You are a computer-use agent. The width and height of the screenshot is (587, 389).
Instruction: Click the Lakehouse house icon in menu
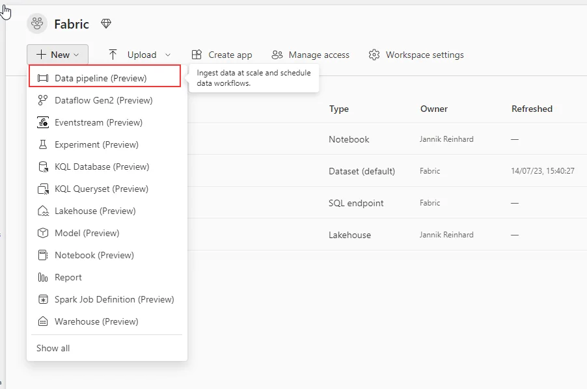[x=43, y=211]
